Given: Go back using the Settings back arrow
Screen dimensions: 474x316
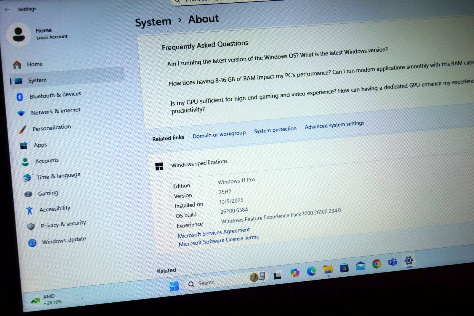Looking at the screenshot, I should coord(7,10).
